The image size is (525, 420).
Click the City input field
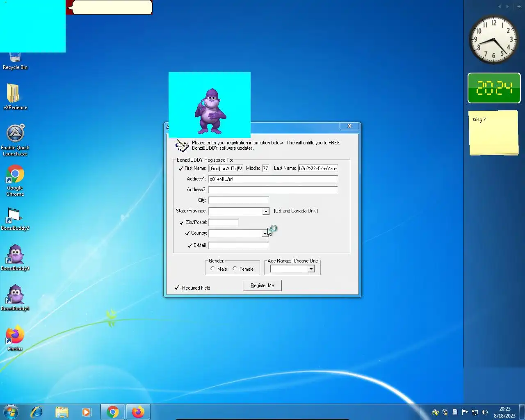point(239,200)
